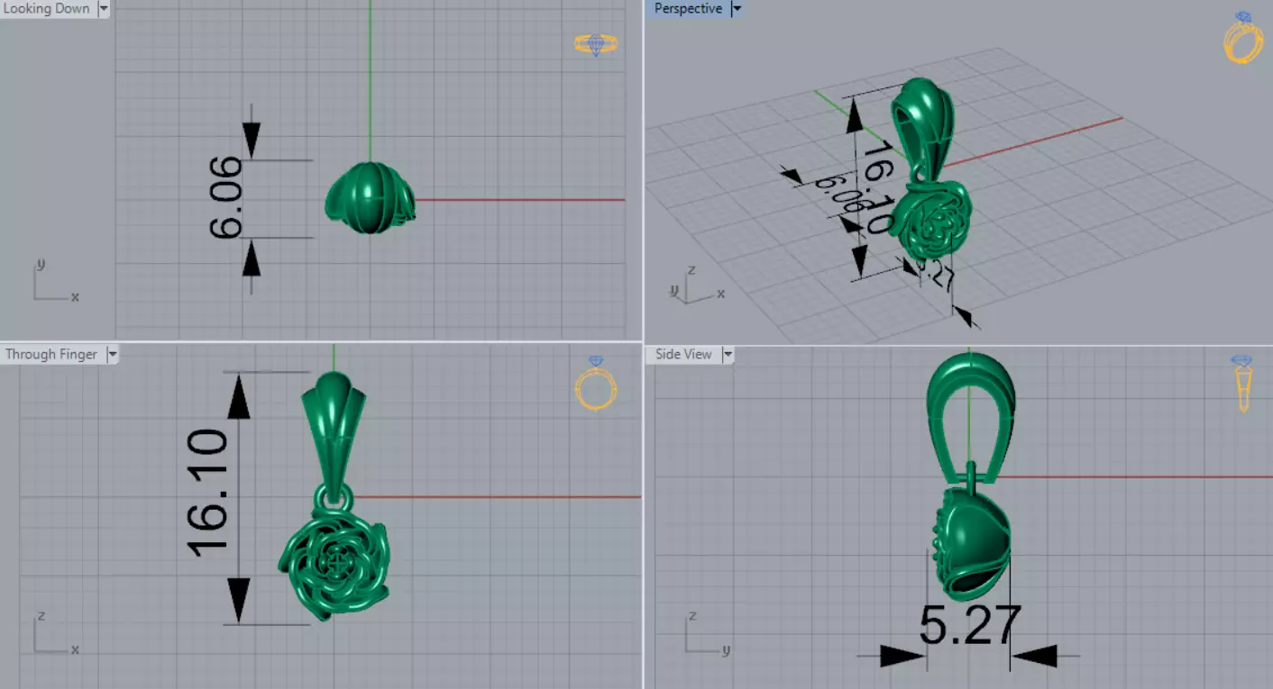Open the Perspective viewport dropdown arrow
The width and height of the screenshot is (1273, 689).
tap(736, 9)
